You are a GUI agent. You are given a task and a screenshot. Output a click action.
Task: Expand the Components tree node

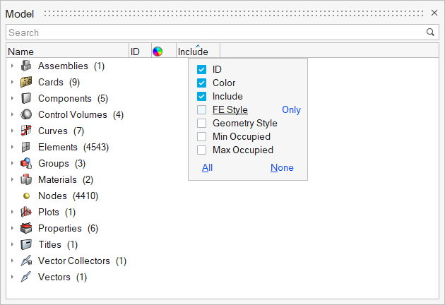(12, 98)
